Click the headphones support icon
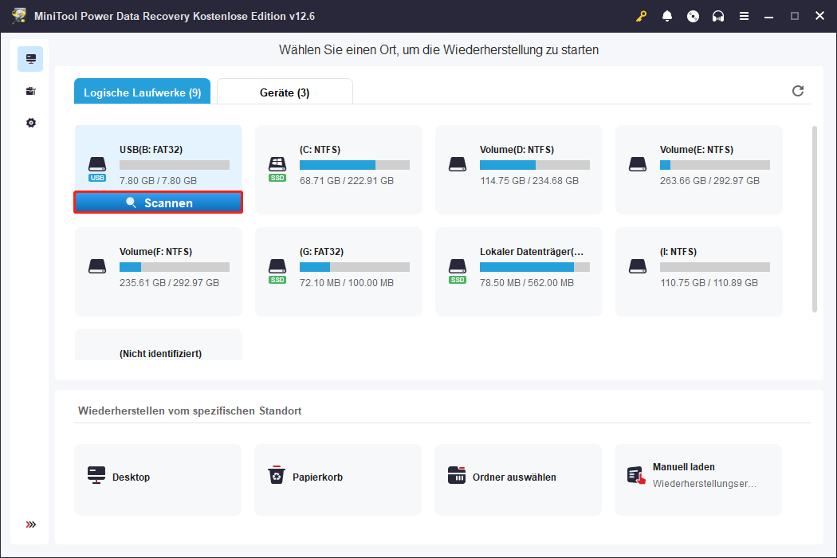 [718, 15]
